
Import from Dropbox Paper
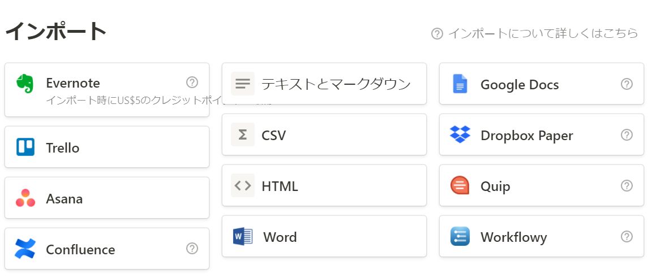tap(542, 134)
